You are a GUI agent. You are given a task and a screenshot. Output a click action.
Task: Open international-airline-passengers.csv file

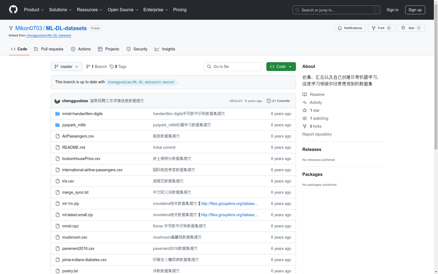[92, 170]
